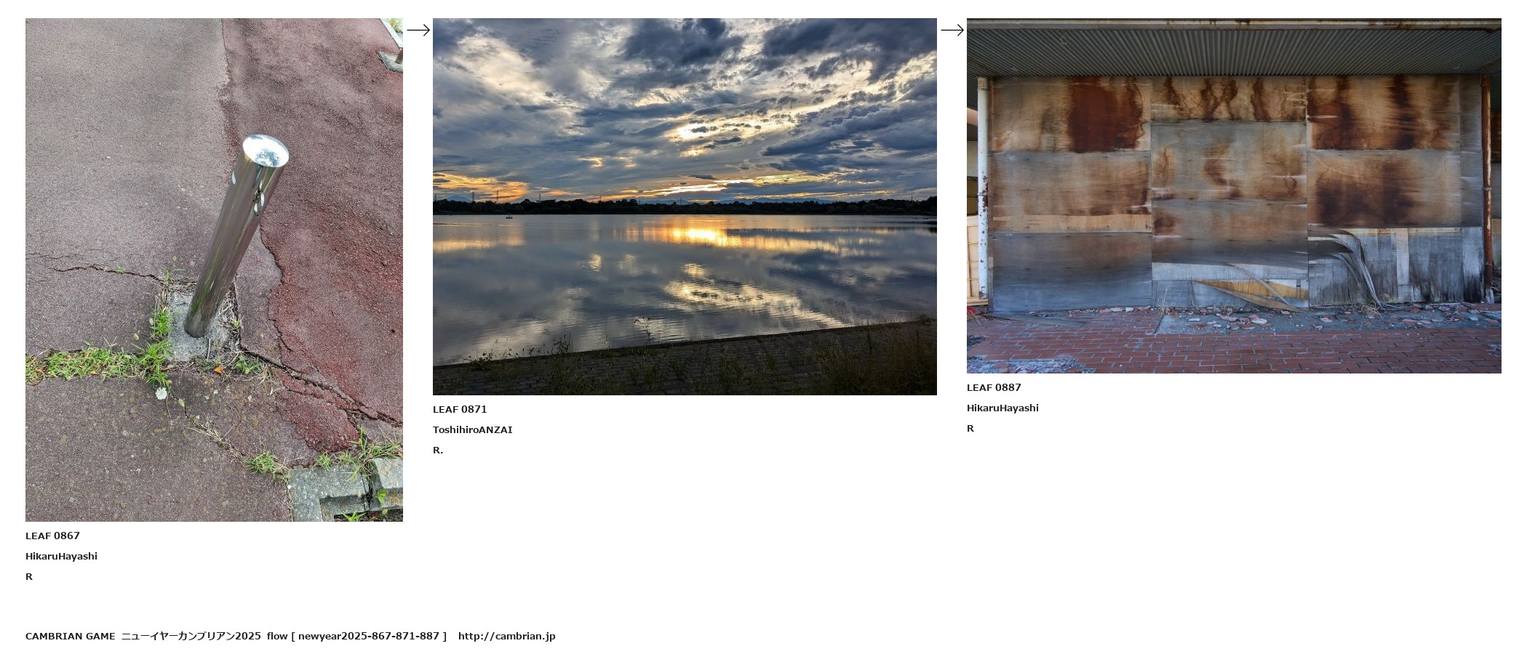Click the CAMBRIAN GAME footer title
The width and height of the screenshot is (1527, 654).
pos(70,636)
